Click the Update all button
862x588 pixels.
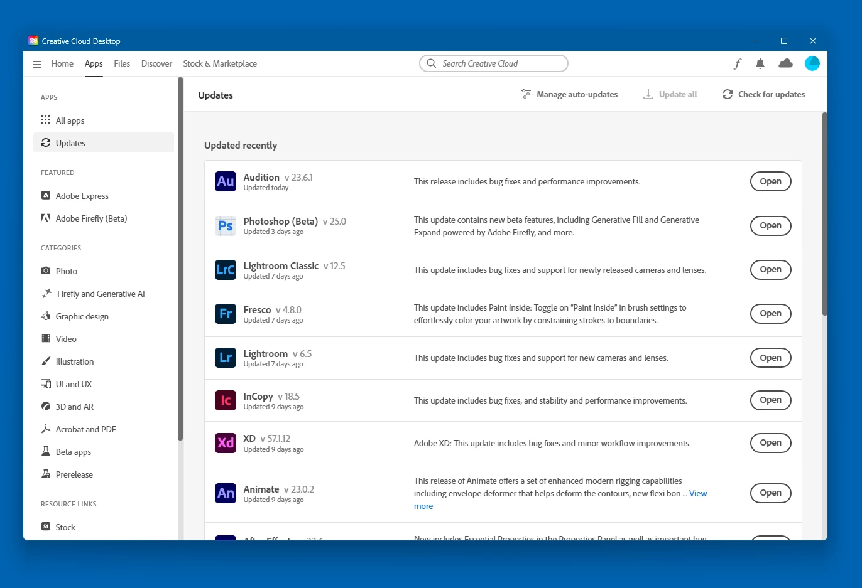pyautogui.click(x=670, y=94)
